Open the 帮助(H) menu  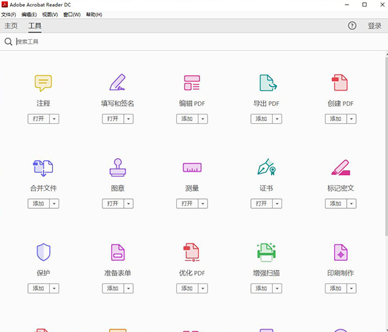94,15
